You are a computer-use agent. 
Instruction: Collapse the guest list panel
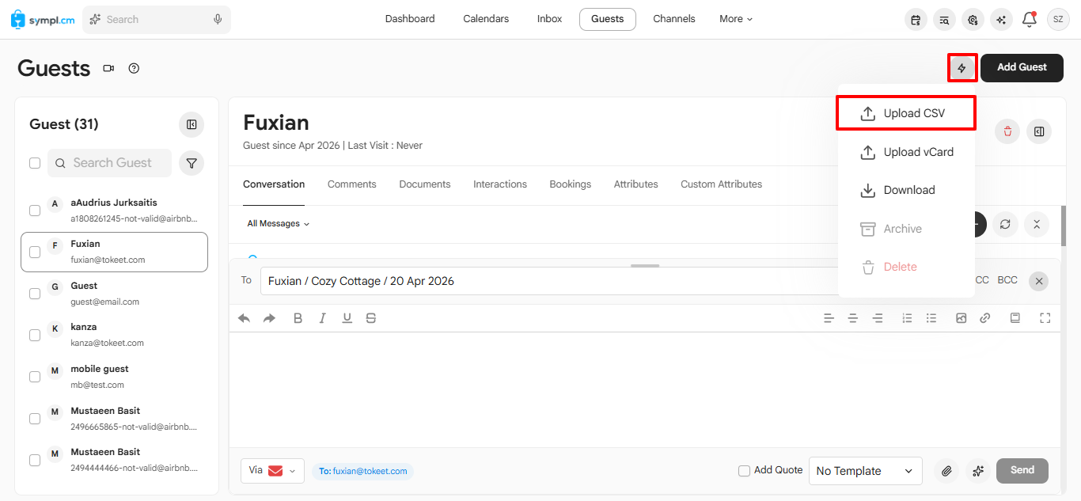(x=192, y=124)
